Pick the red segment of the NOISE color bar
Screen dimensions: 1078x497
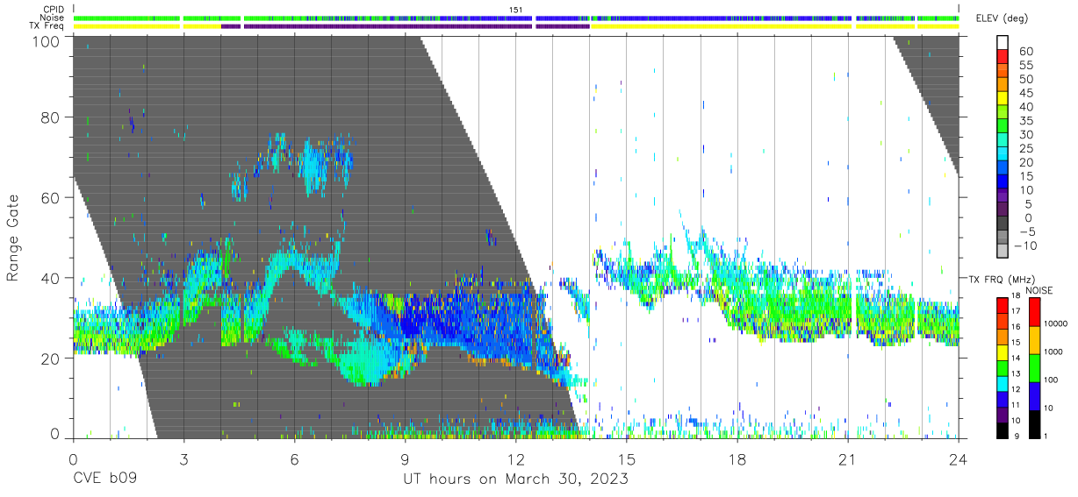[1035, 312]
